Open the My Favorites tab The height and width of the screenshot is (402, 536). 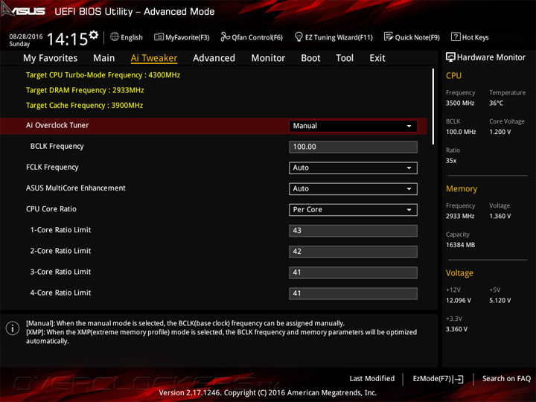(x=51, y=58)
